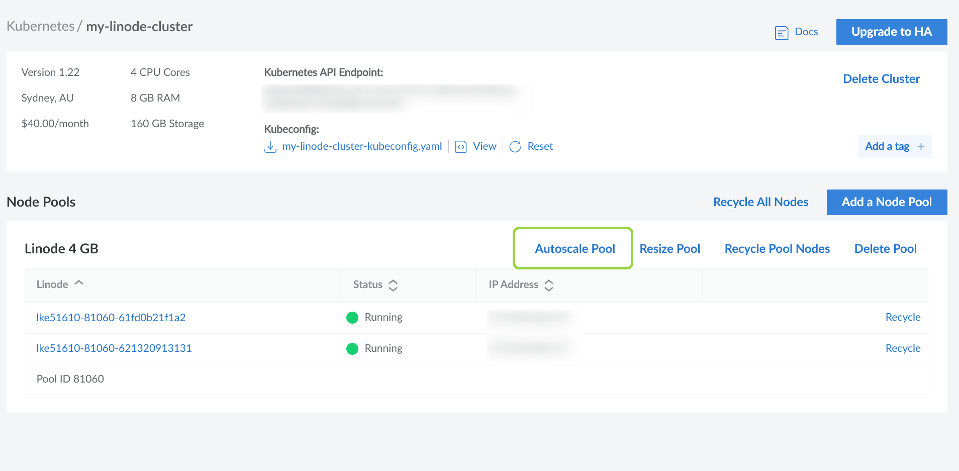Toggle sort arrows on Status column
Image resolution: width=959 pixels, height=471 pixels.
coord(393,285)
